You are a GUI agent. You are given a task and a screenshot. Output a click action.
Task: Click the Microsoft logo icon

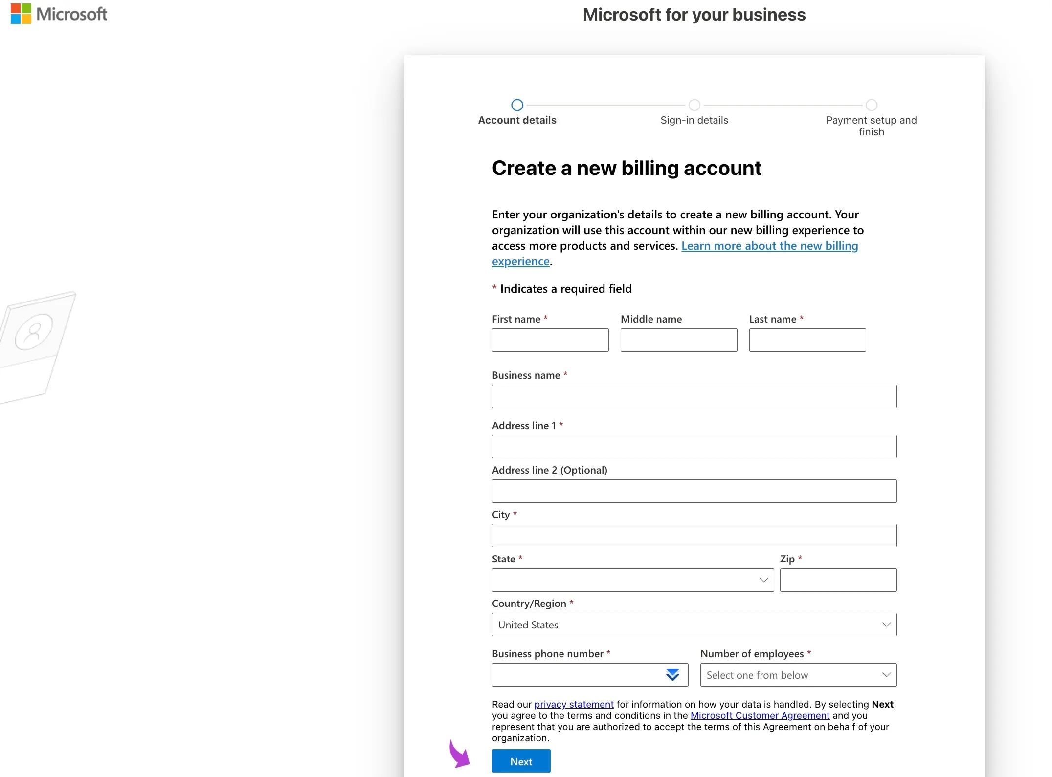tap(21, 14)
